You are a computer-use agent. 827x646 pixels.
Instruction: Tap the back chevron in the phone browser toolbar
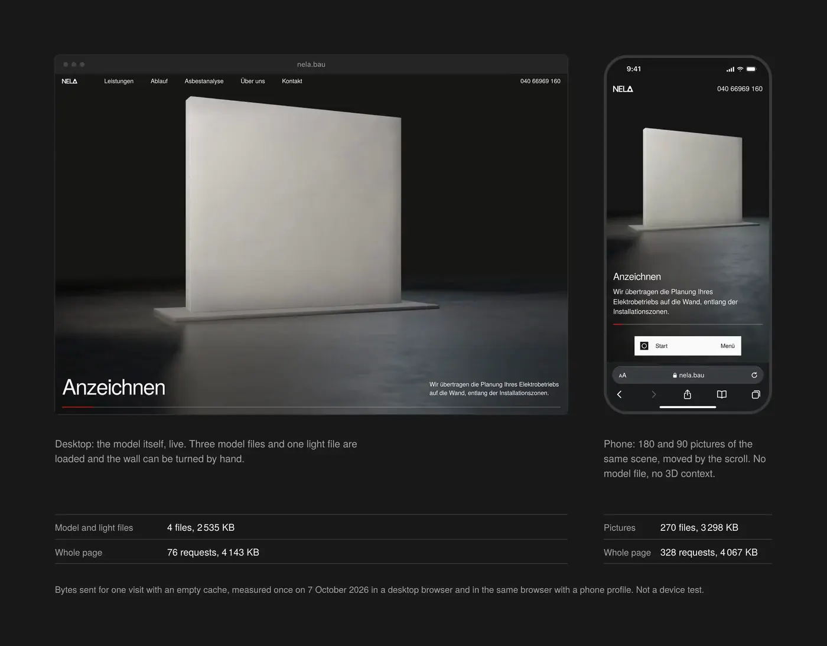pyautogui.click(x=619, y=394)
